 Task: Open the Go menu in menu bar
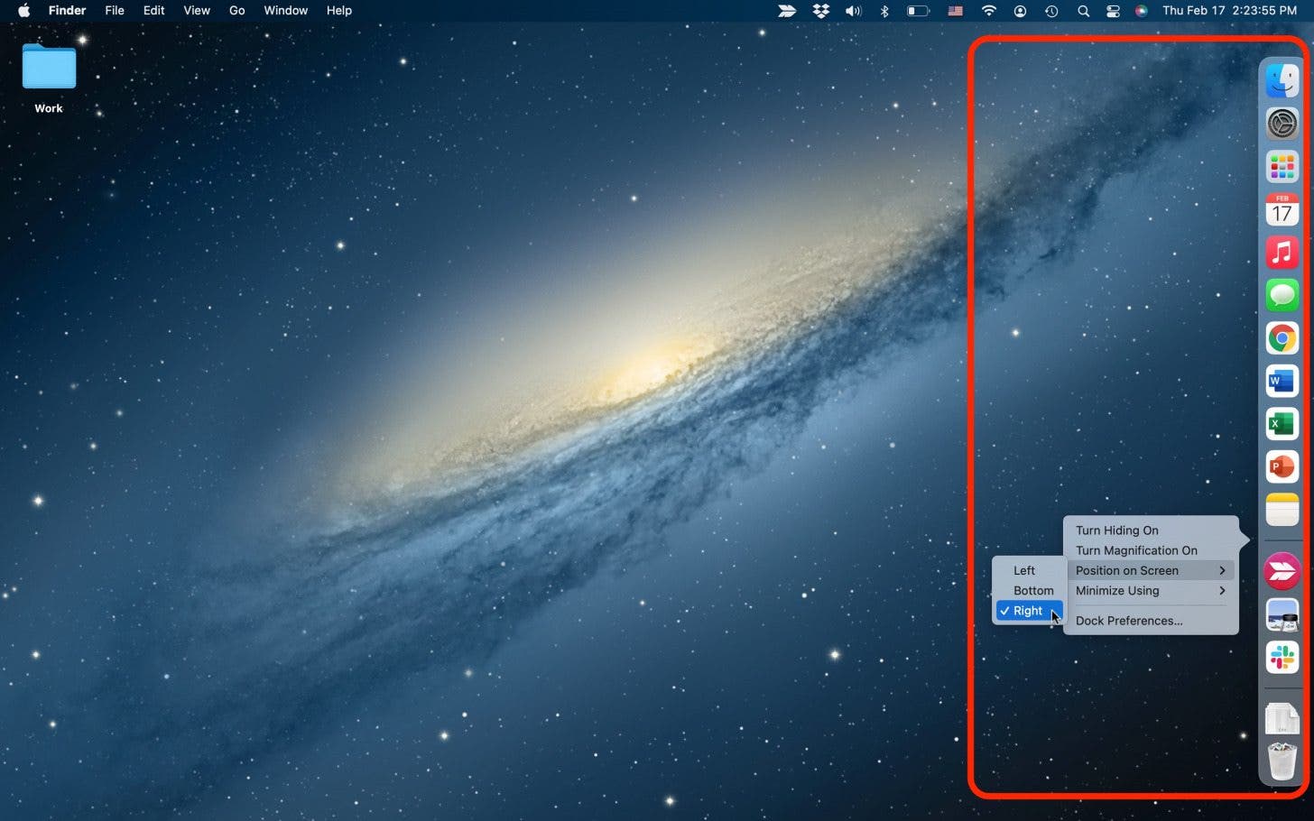236,11
